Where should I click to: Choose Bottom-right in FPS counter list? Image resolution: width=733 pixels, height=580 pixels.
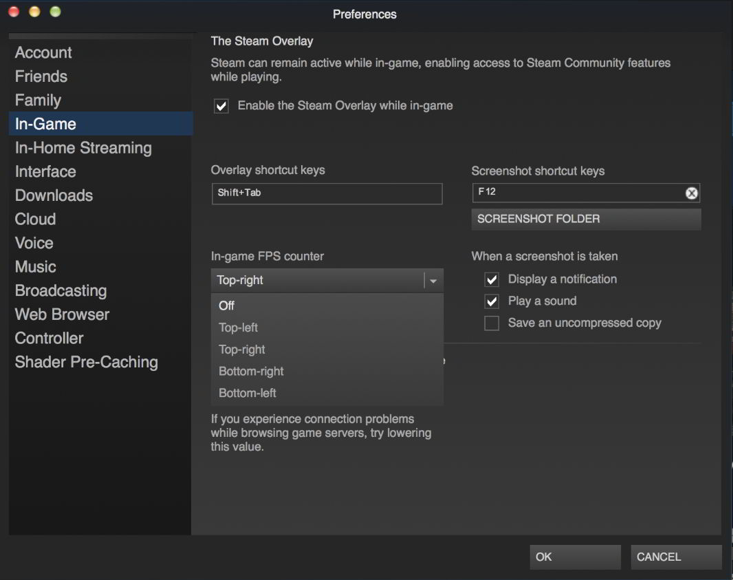click(x=327, y=372)
